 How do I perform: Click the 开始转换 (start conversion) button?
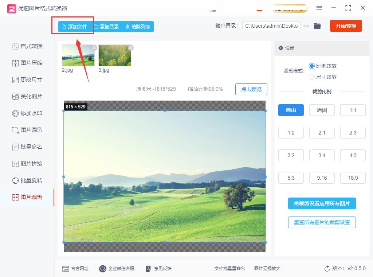pos(345,26)
